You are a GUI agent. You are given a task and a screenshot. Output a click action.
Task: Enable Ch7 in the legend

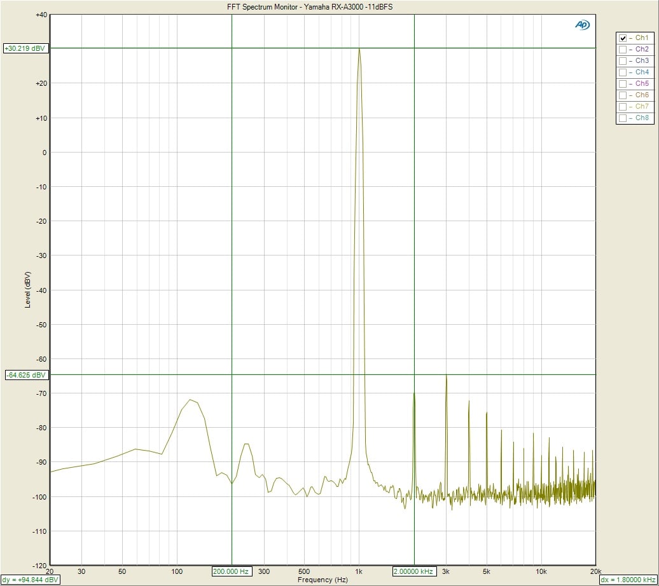(623, 107)
